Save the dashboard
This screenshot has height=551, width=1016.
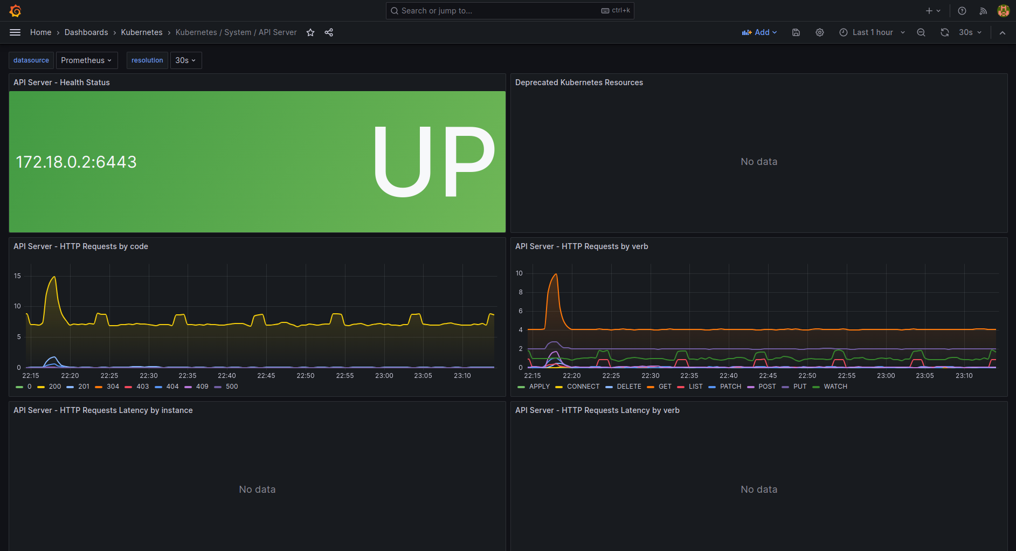click(796, 32)
